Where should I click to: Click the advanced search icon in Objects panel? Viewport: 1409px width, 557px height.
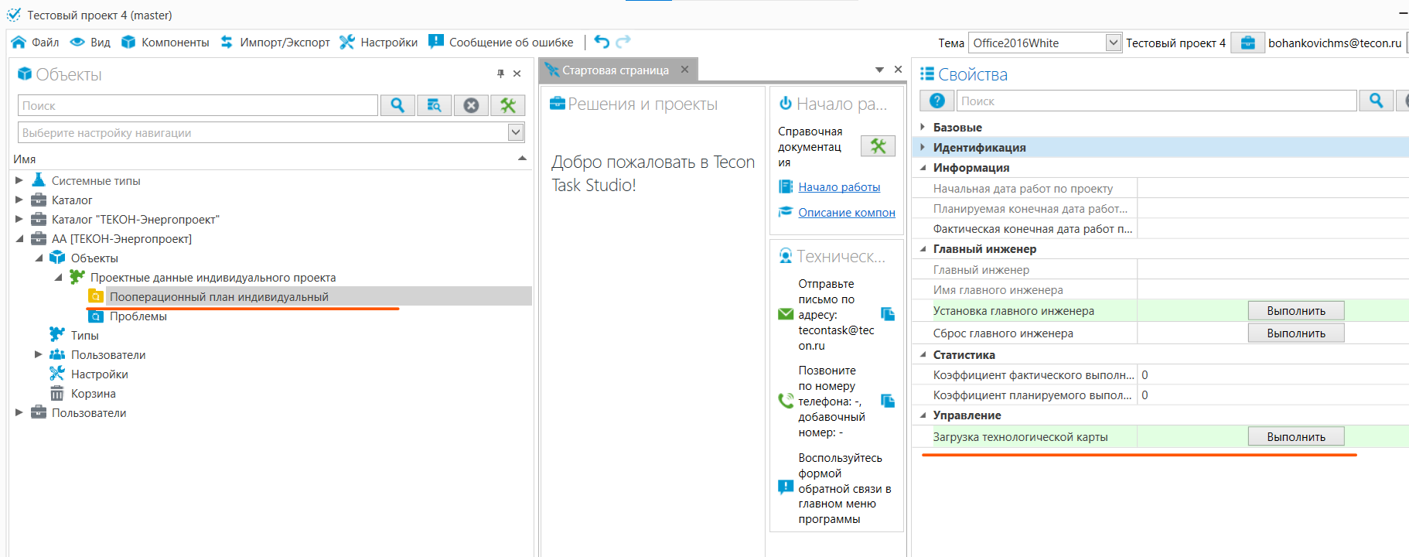[x=435, y=105]
